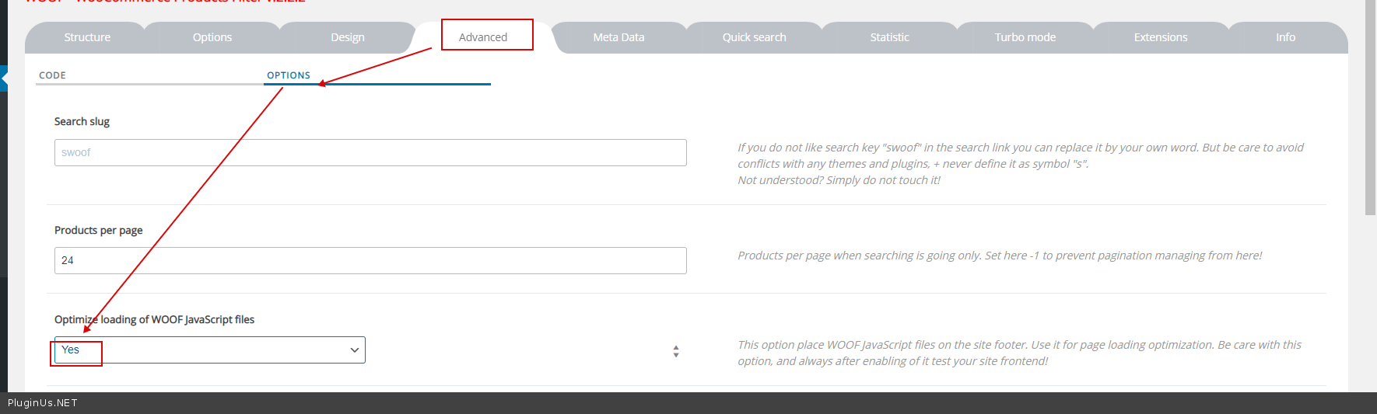
Task: Switch to the CODE sub-tab
Action: [x=53, y=75]
